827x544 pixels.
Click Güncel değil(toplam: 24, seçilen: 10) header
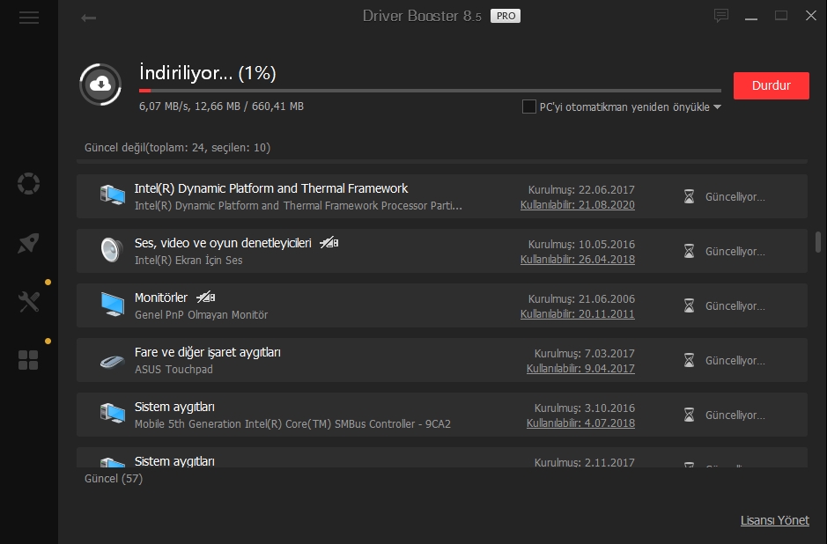coord(177,148)
